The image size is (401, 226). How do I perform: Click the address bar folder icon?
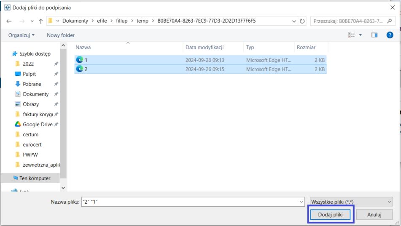(50, 21)
